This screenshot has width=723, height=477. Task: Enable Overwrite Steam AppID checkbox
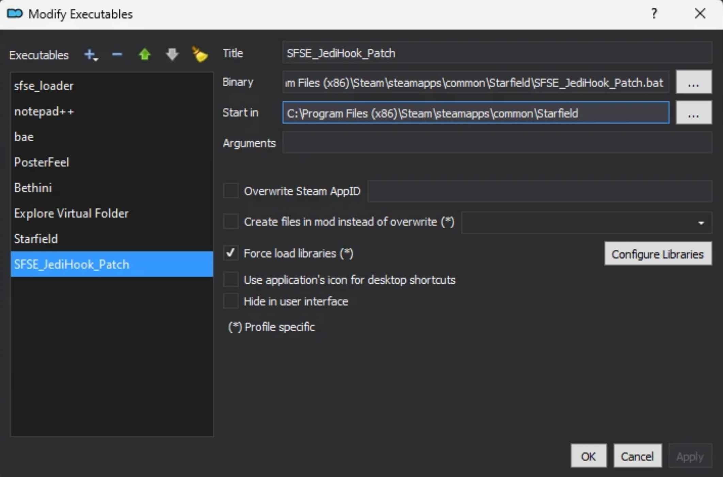(231, 191)
